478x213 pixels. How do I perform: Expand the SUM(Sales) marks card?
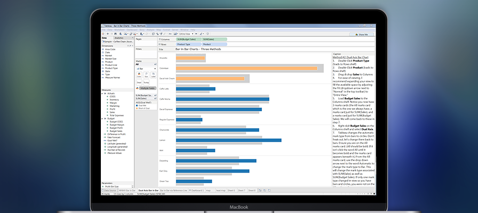(146, 99)
